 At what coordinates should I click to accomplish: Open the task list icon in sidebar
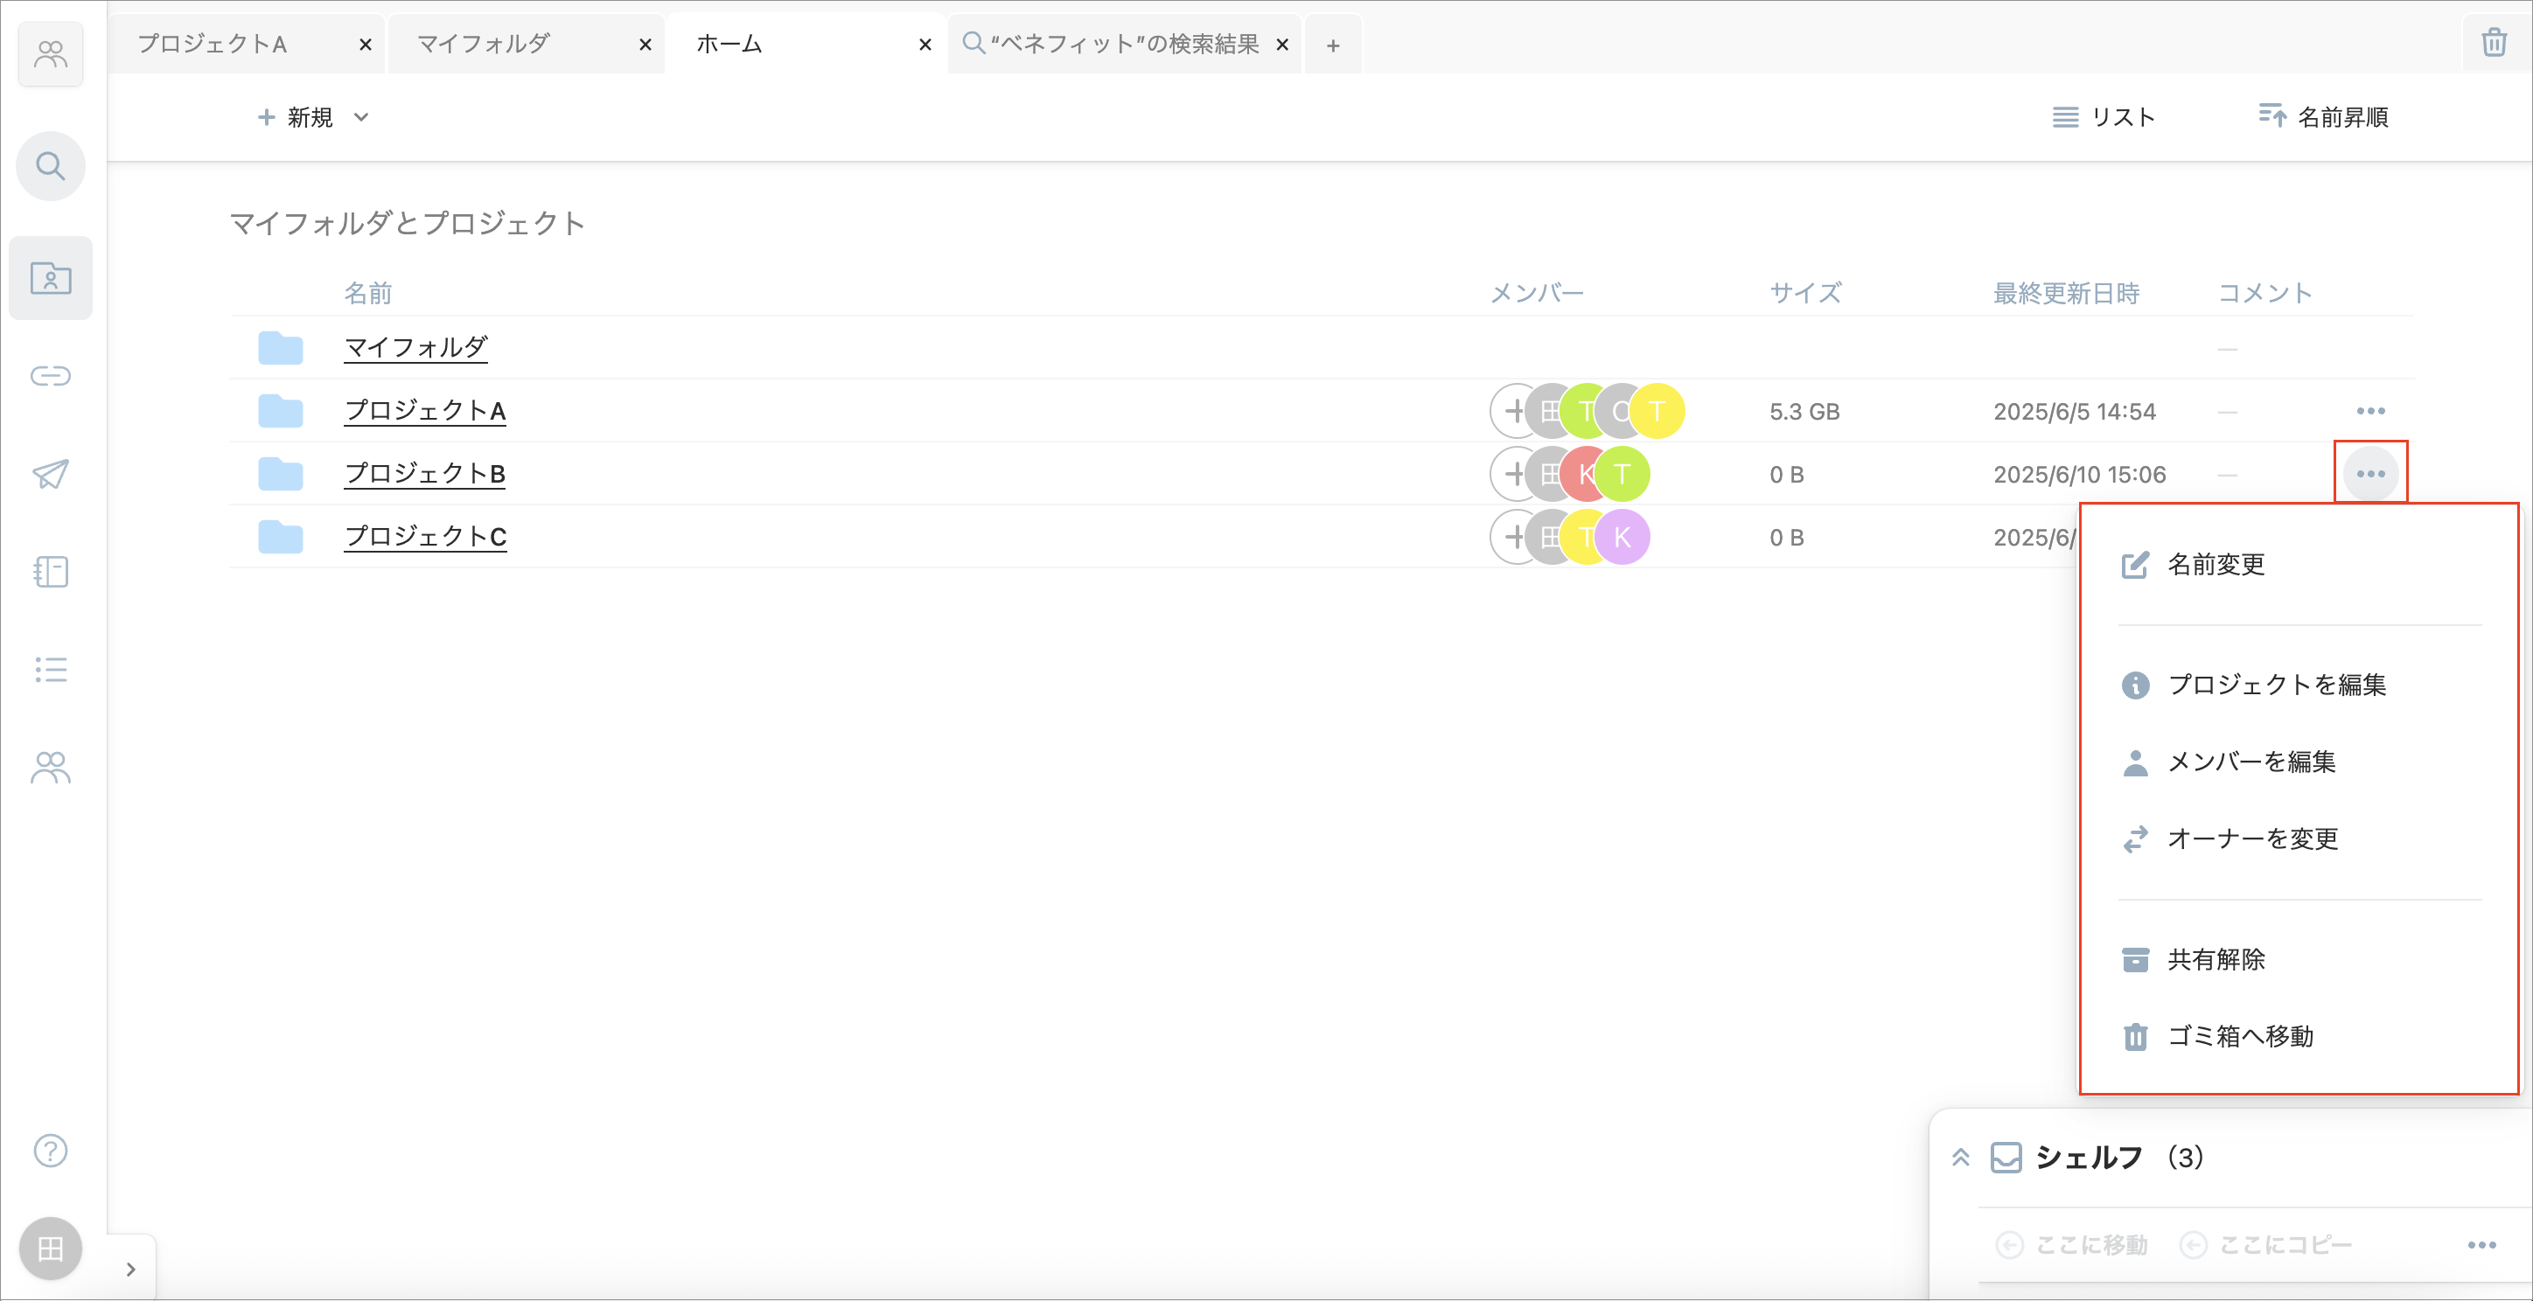click(x=50, y=669)
